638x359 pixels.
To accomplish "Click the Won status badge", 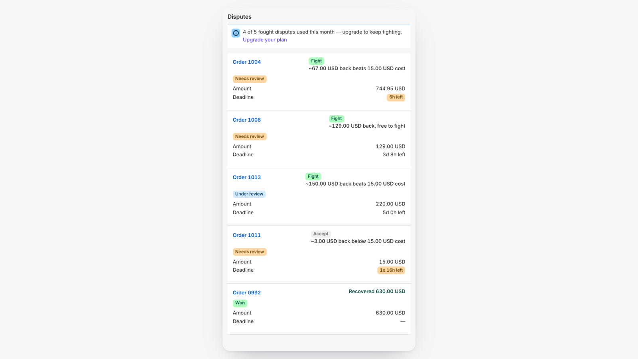I will tap(240, 303).
